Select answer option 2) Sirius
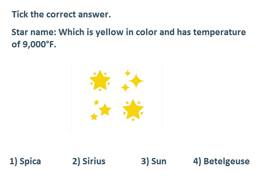Screen dimensions: 259x185 pos(89,161)
